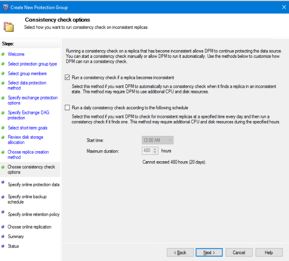Click blue bullet beside Status step
Screen dimensions: 289x261
click(3, 246)
